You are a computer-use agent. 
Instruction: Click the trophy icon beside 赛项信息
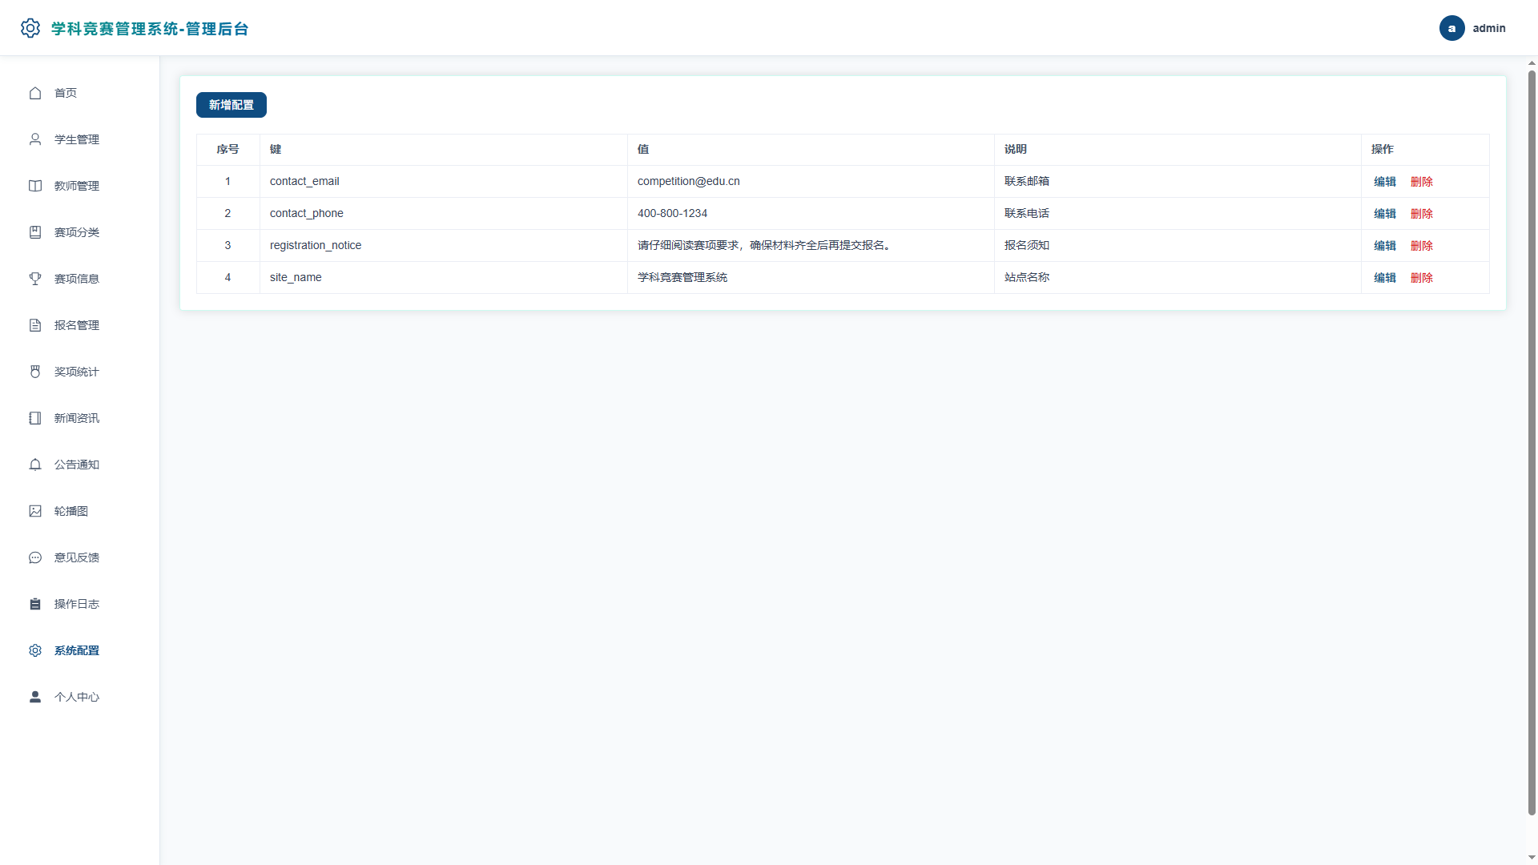(35, 279)
